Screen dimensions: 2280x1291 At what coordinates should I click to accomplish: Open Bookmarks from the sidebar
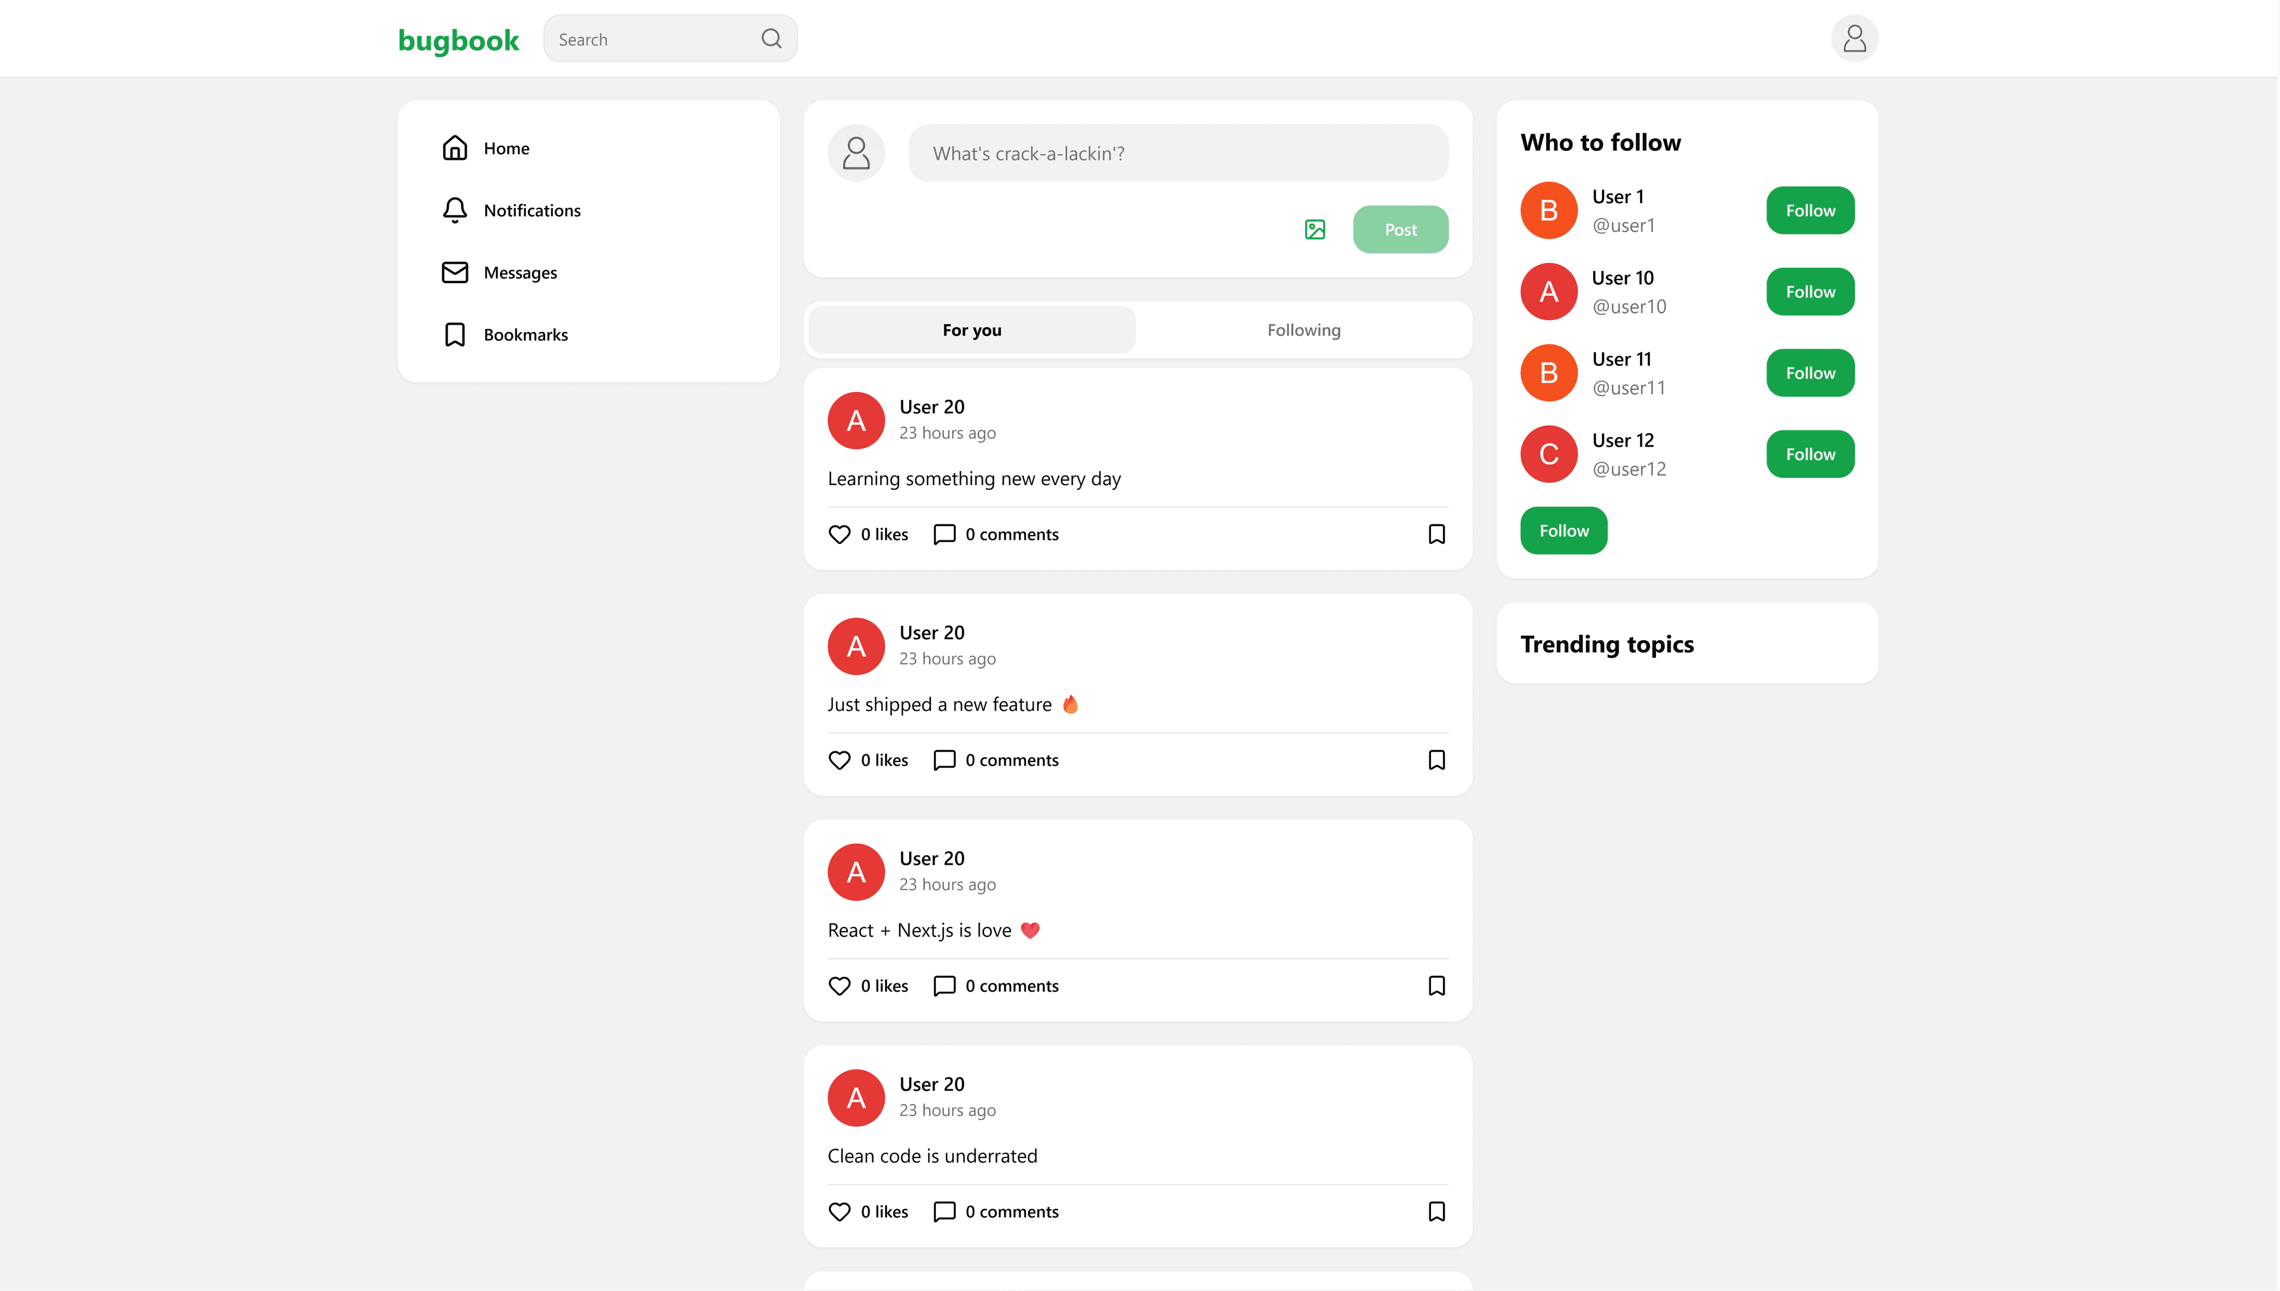525,334
